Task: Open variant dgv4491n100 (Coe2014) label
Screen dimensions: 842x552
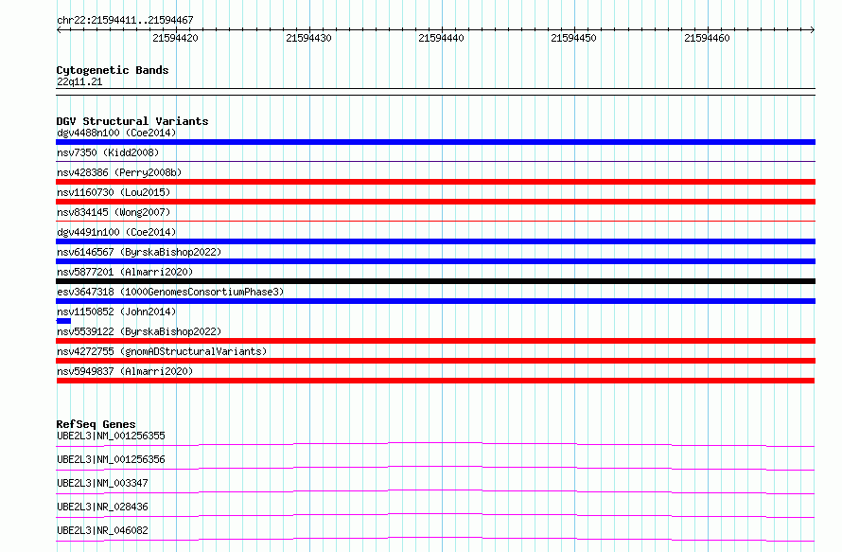Action: point(116,232)
